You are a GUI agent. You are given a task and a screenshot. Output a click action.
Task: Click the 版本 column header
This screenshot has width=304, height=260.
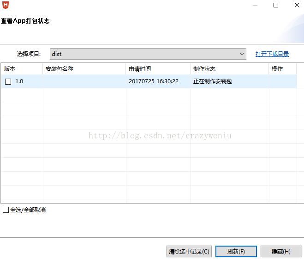point(22,68)
